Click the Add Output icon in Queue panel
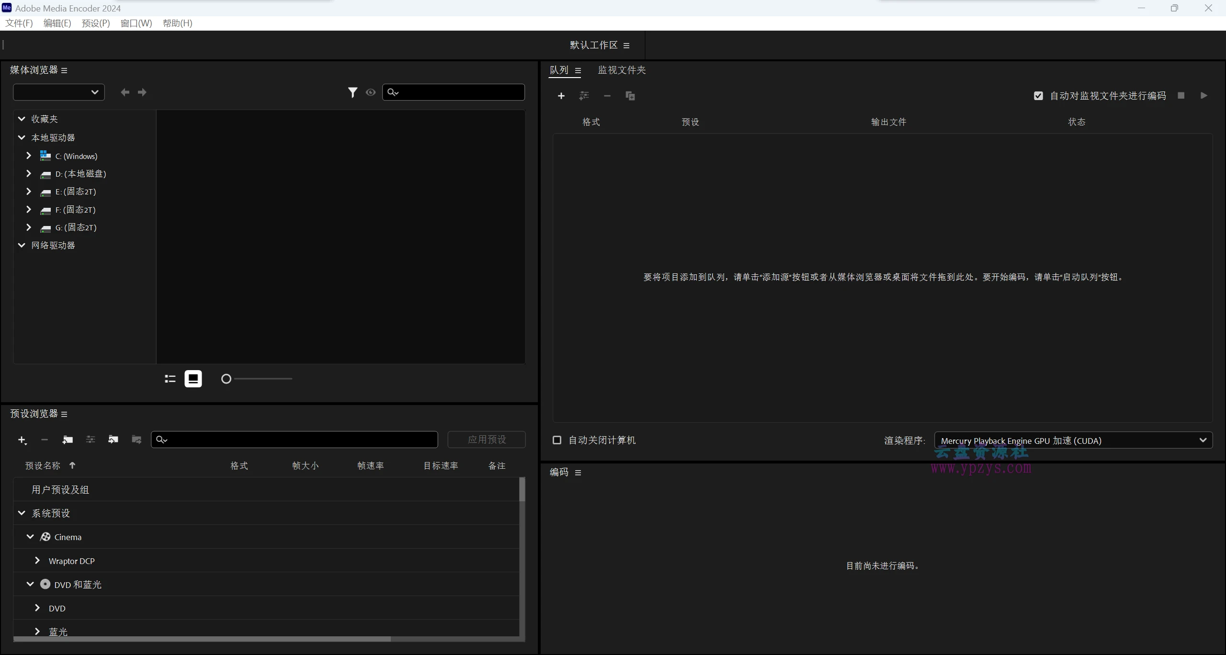The image size is (1226, 655). (x=584, y=96)
